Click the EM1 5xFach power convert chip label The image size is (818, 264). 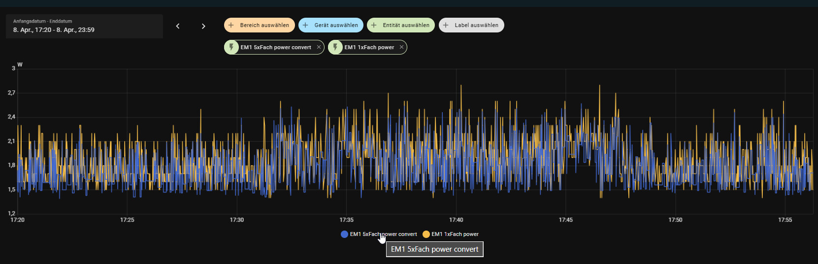click(x=276, y=47)
